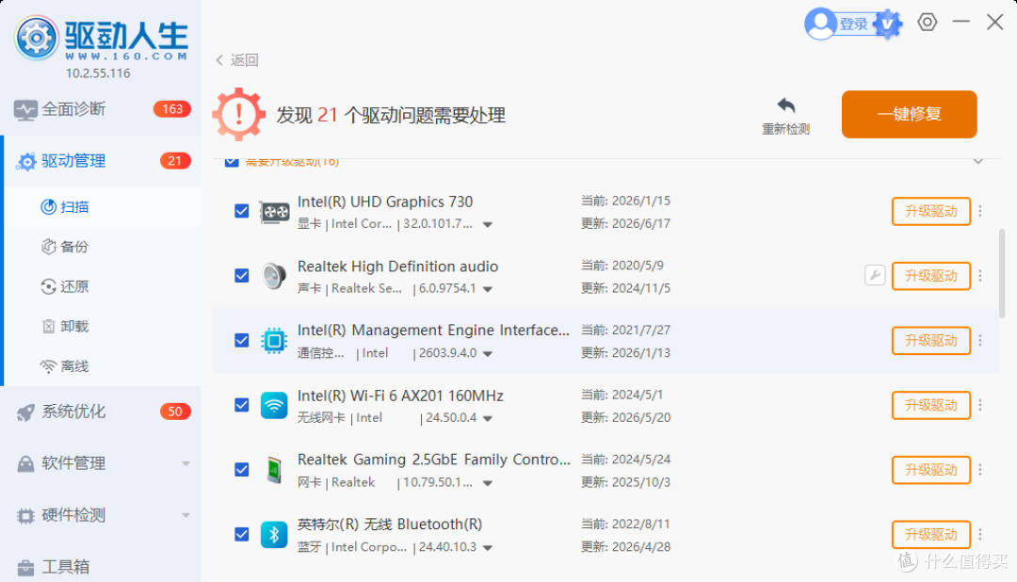Image resolution: width=1017 pixels, height=582 pixels.
Task: Click 升级驱动 for Intel UHD Graphics 730
Action: pos(930,212)
